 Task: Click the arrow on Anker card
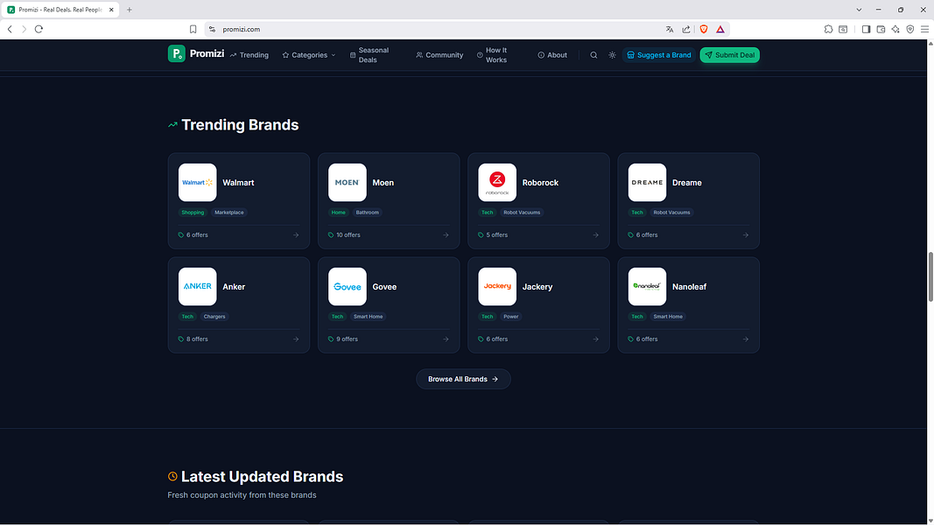point(296,339)
